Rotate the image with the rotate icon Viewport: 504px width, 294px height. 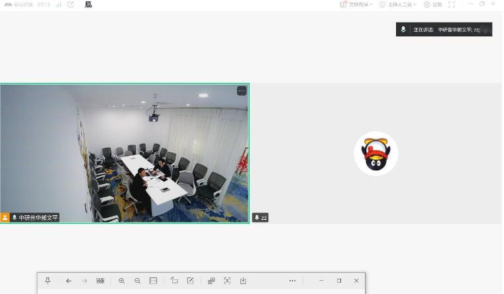pos(174,281)
